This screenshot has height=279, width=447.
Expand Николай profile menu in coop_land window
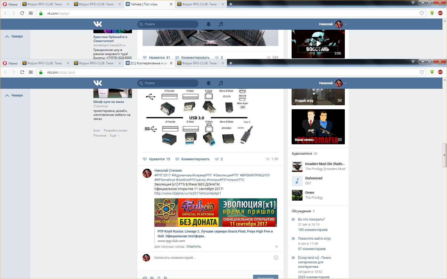333,83
